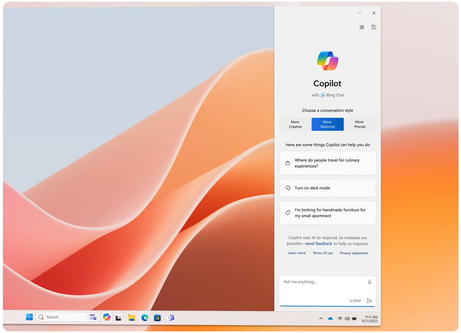Open Microsoft Store from the taskbar
This screenshot has width=461, height=333.
pyautogui.click(x=157, y=317)
